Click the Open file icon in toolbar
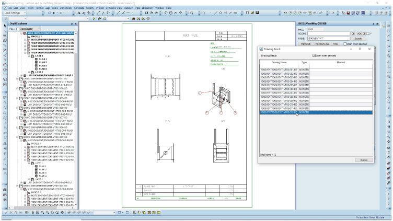The width and height of the screenshot is (393, 221). (252, 13)
